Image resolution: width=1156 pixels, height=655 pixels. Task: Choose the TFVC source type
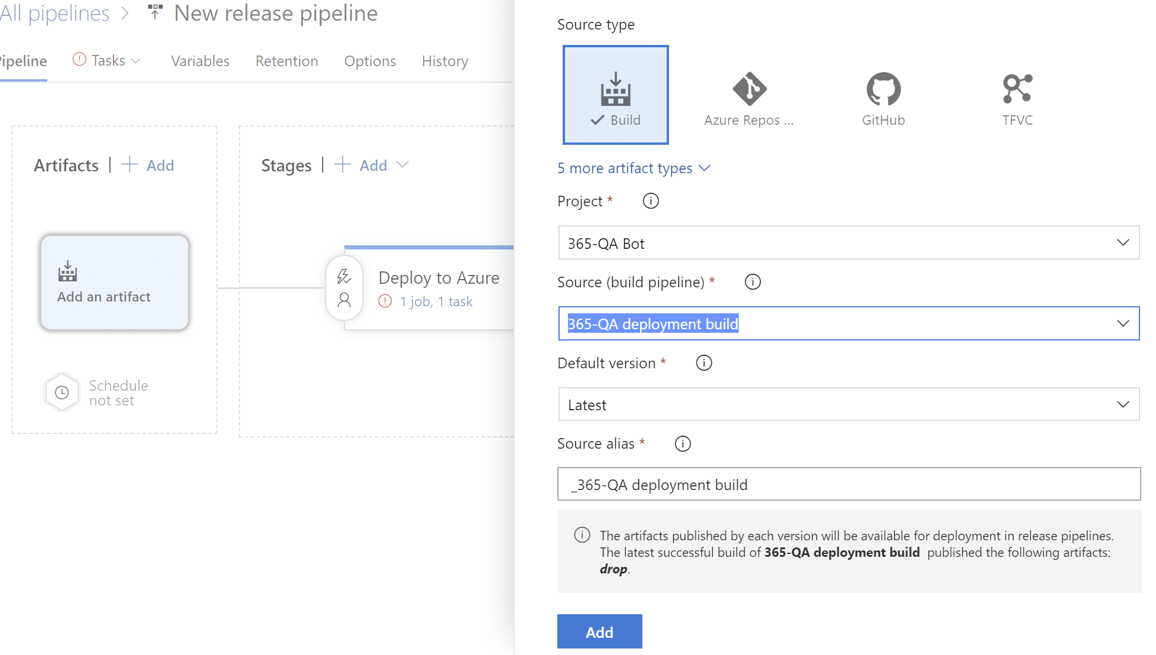tap(1017, 99)
